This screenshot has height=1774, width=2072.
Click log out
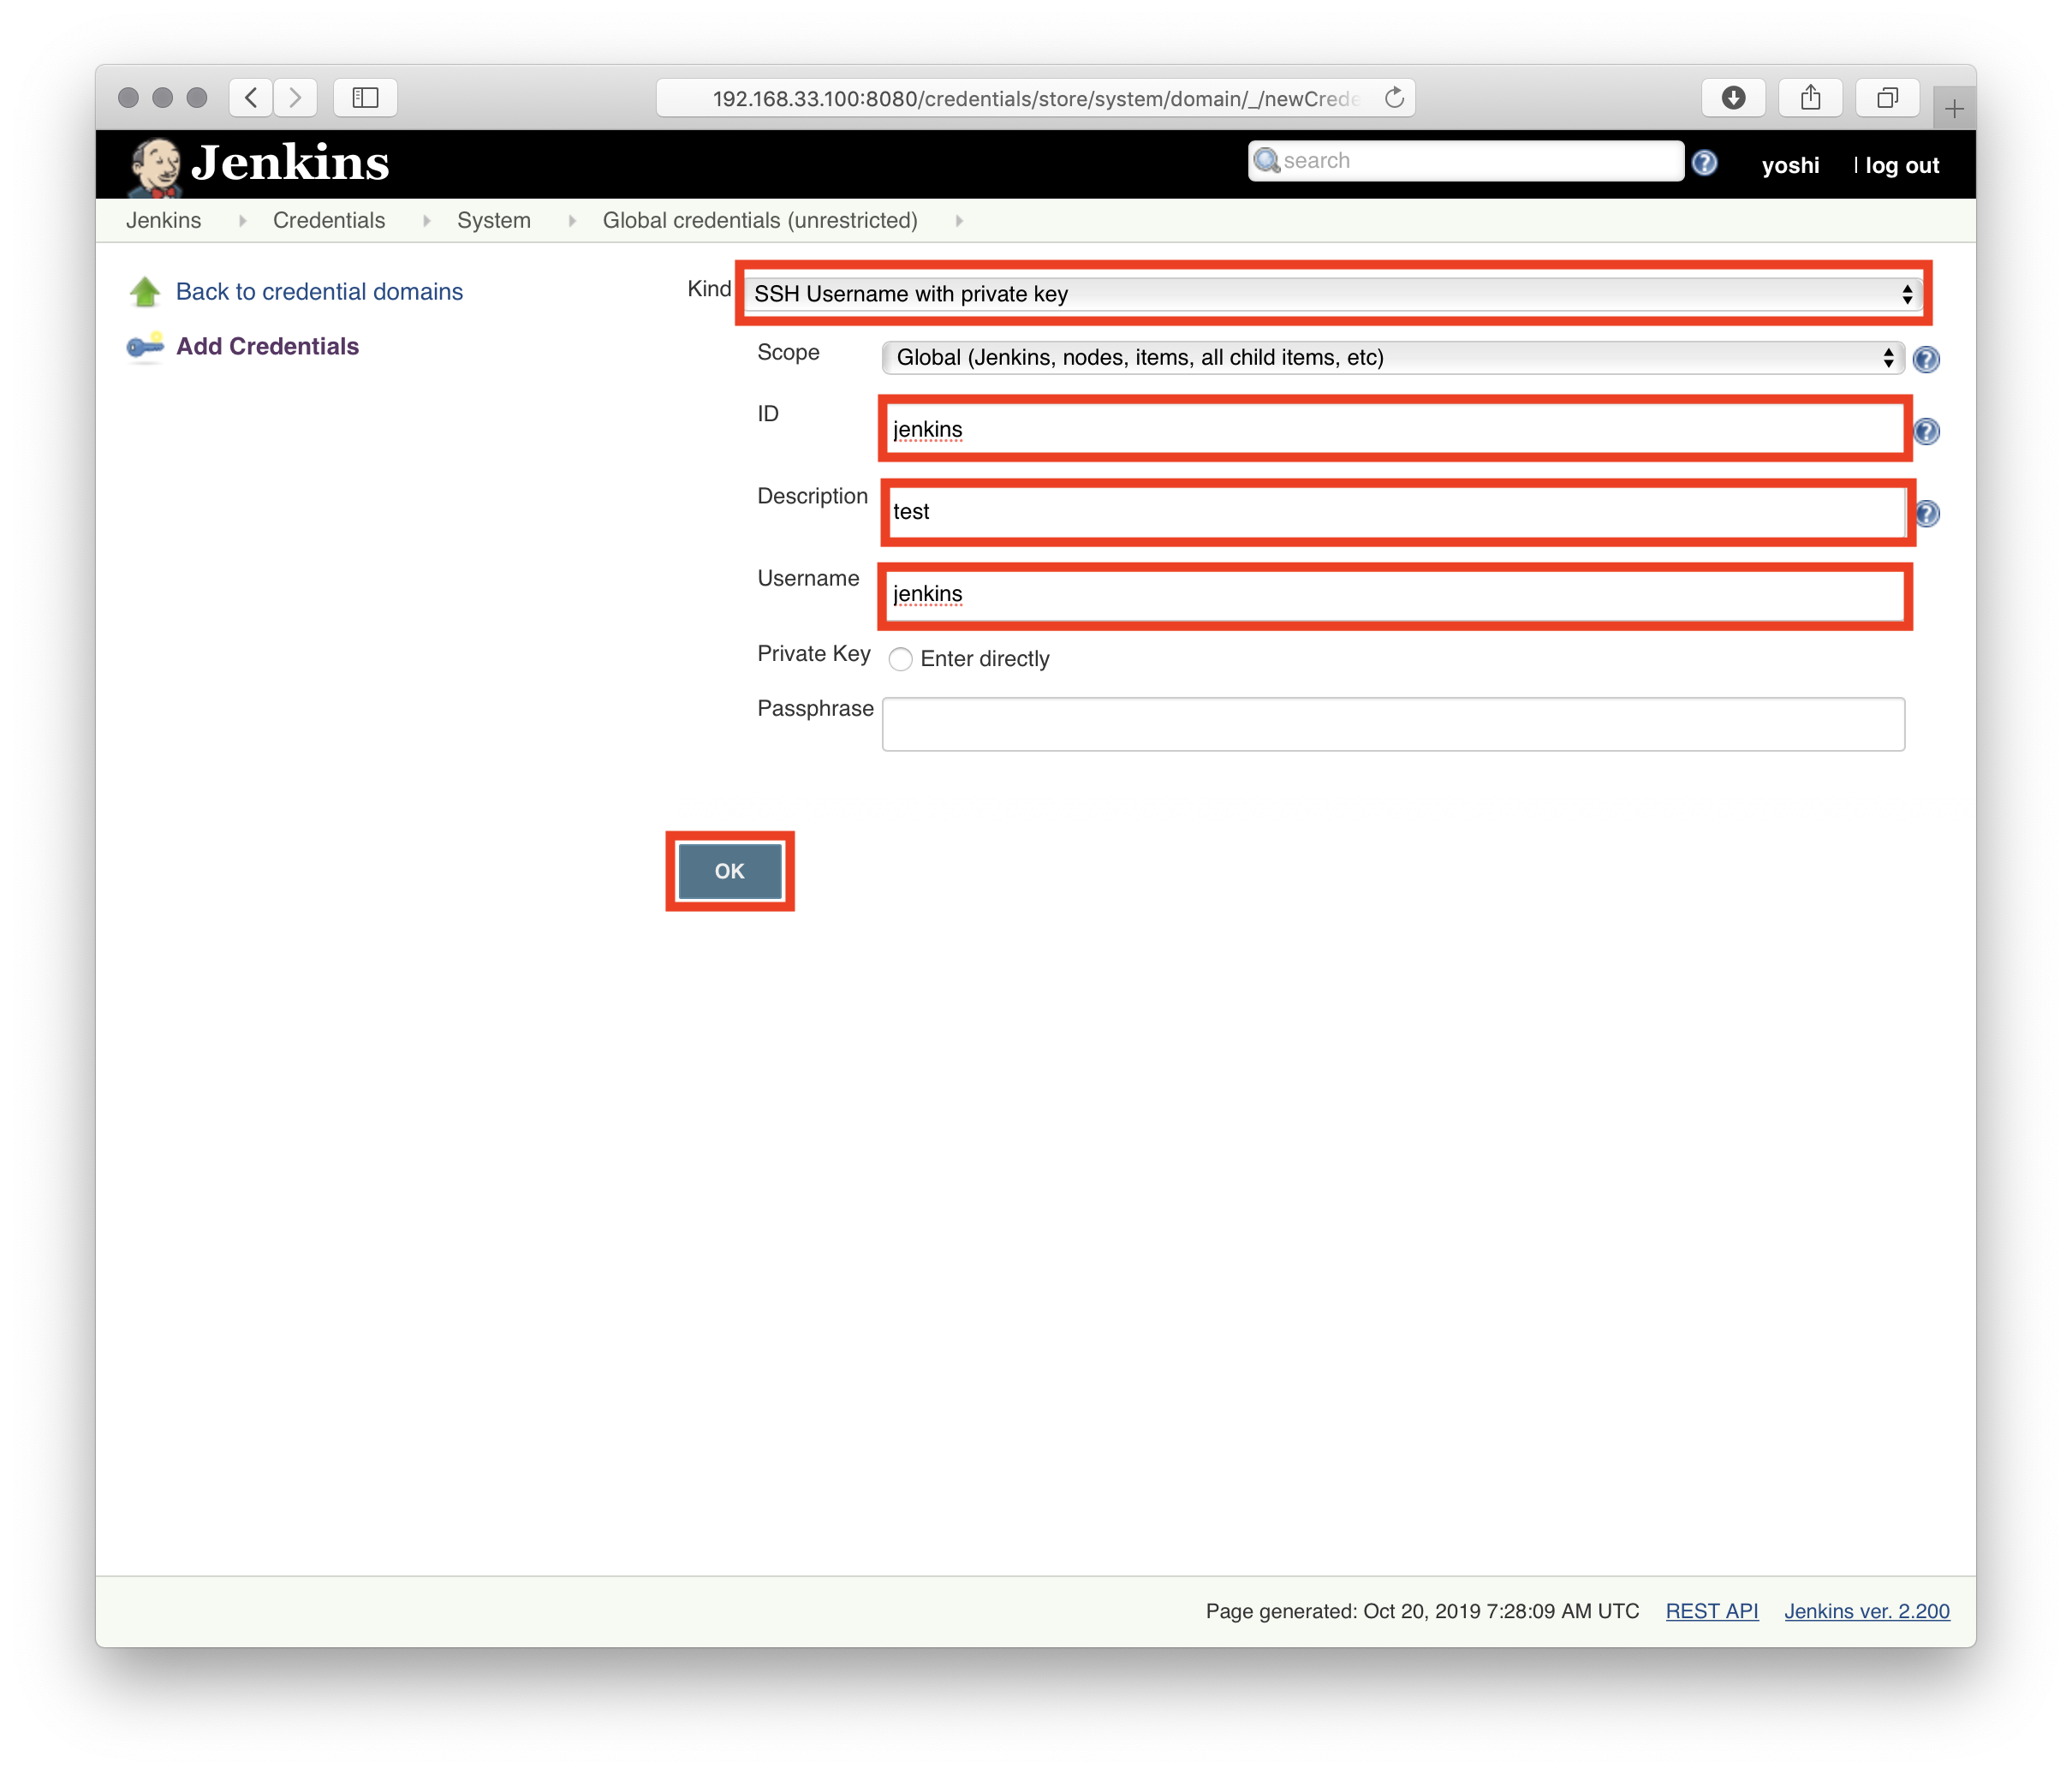[x=1902, y=165]
